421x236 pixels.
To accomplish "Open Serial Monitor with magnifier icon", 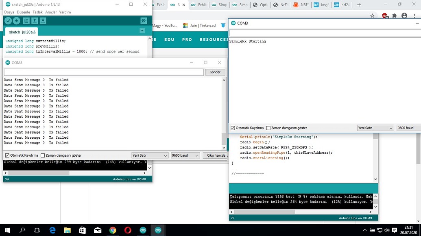I will [144, 21].
